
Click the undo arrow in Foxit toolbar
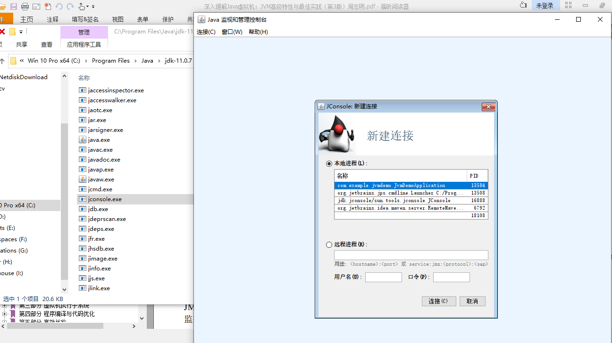coord(59,7)
